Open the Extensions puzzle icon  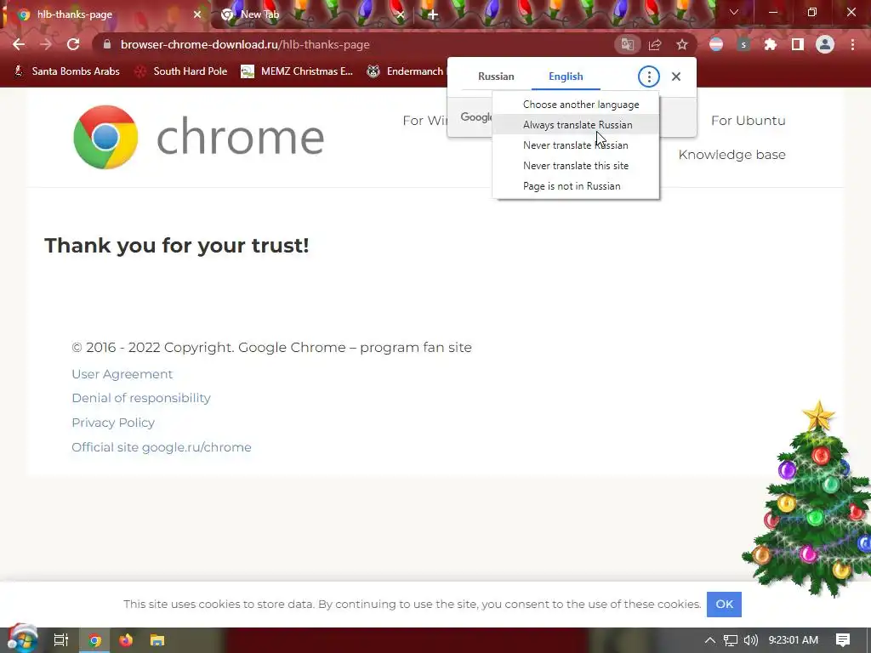point(771,44)
